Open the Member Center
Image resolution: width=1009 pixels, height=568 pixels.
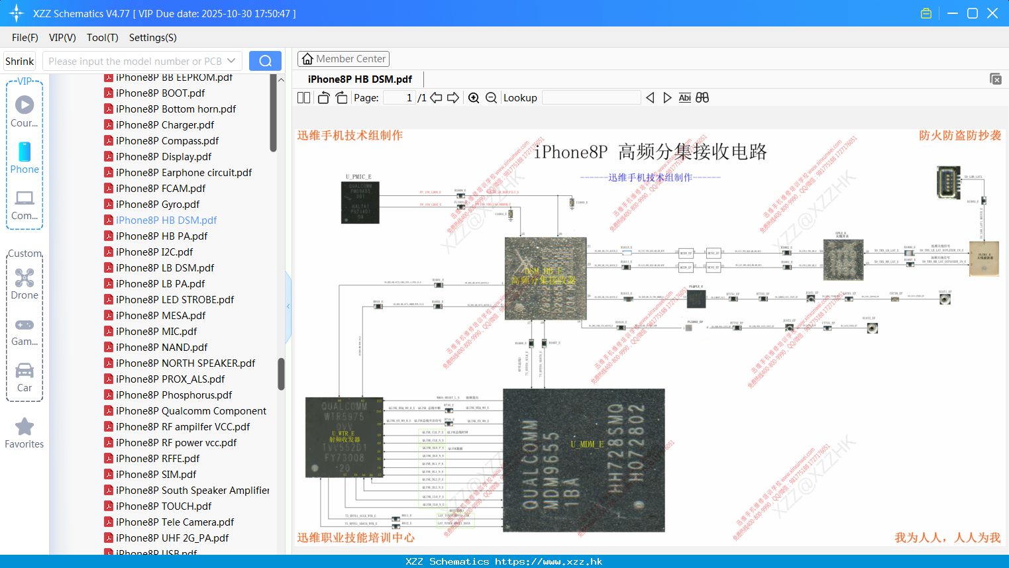[x=343, y=59]
